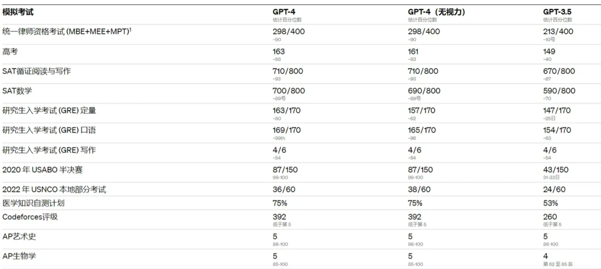Click the 213/400 score under GPT-3.5
601x269 pixels.
tap(558, 32)
